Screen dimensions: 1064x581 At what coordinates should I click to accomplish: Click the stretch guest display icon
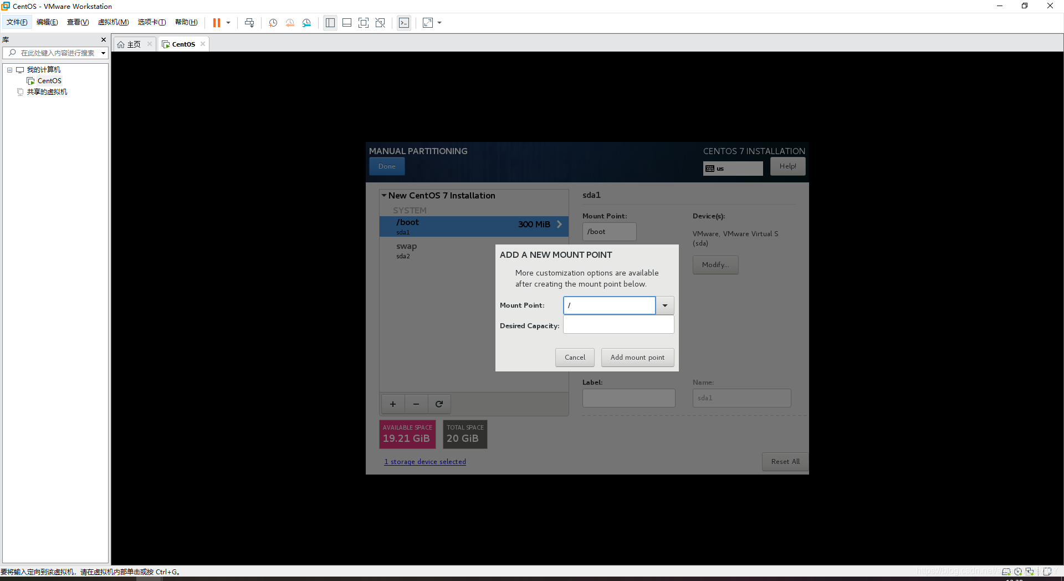(x=428, y=23)
